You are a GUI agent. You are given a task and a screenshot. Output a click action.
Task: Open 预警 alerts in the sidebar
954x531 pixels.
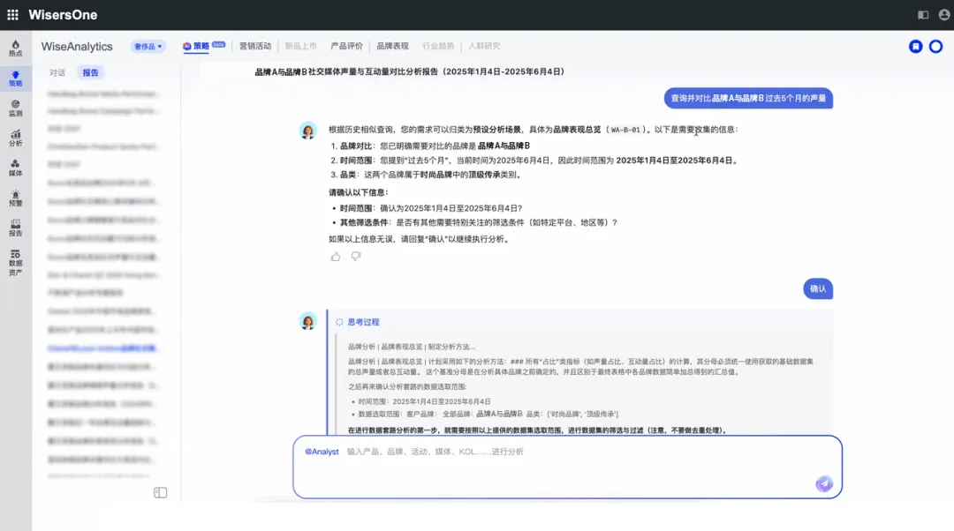[15, 198]
